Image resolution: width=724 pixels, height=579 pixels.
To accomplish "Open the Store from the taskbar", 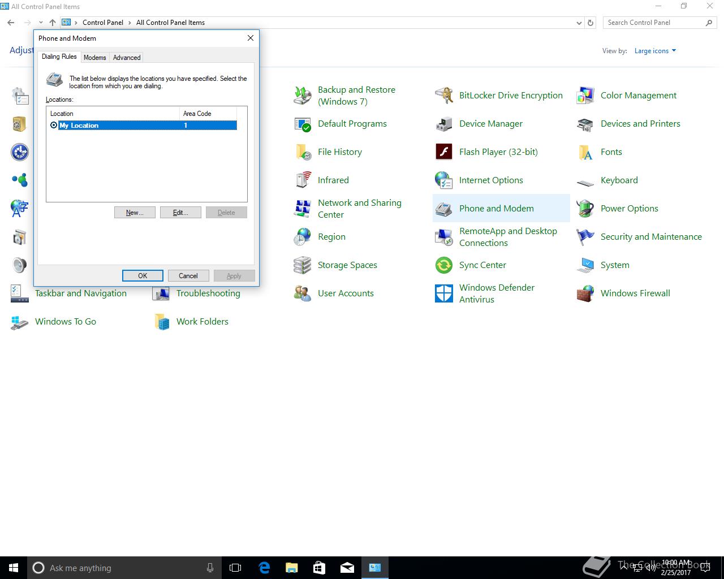I will click(x=320, y=568).
